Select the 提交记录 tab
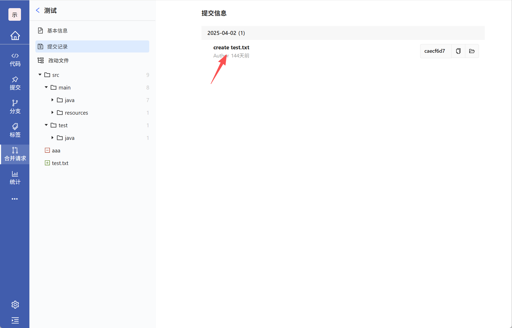 [x=57, y=46]
